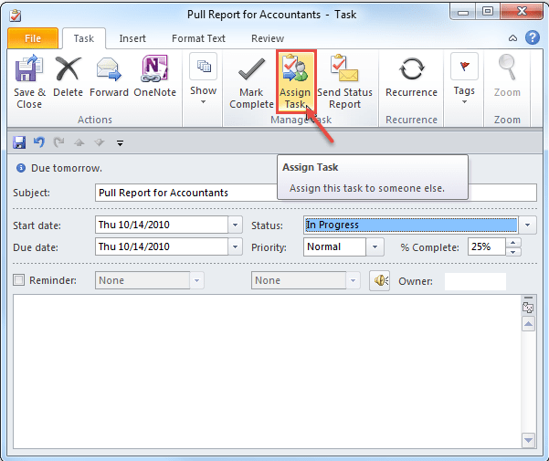Open the File tab
This screenshot has height=461, width=549.
click(x=33, y=38)
